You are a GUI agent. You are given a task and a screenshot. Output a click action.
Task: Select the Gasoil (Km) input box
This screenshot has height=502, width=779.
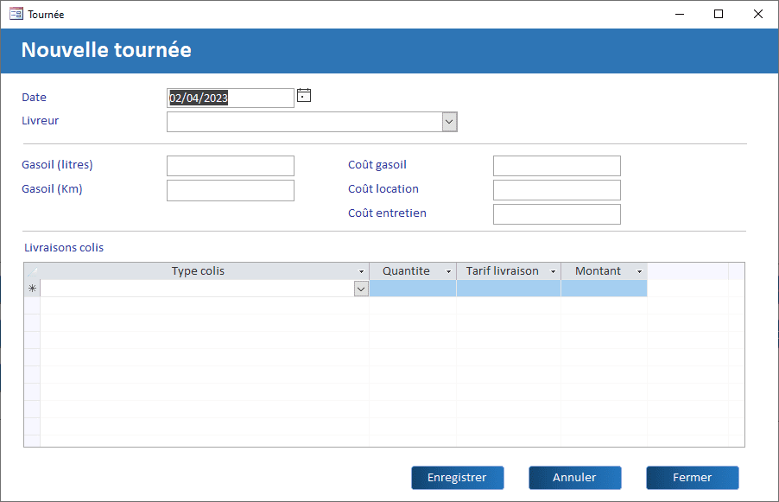pos(230,190)
